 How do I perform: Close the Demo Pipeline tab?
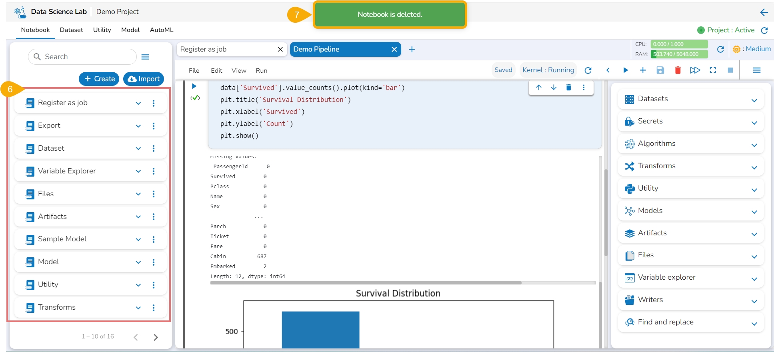tap(394, 50)
